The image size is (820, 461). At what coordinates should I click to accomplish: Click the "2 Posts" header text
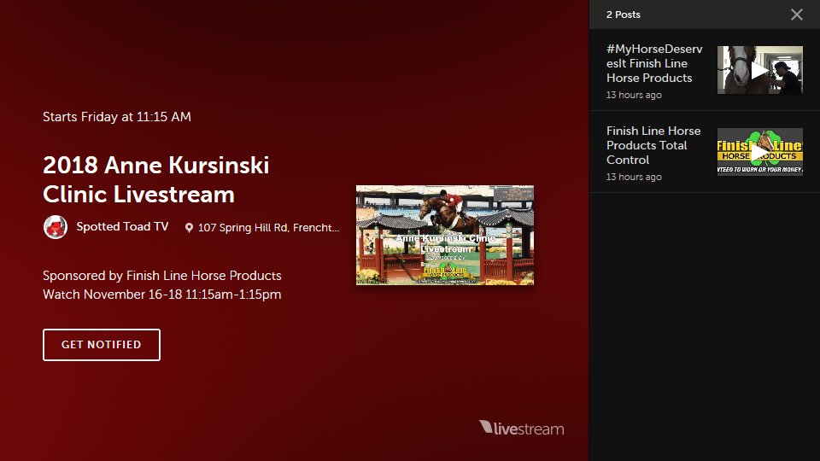[x=624, y=15]
